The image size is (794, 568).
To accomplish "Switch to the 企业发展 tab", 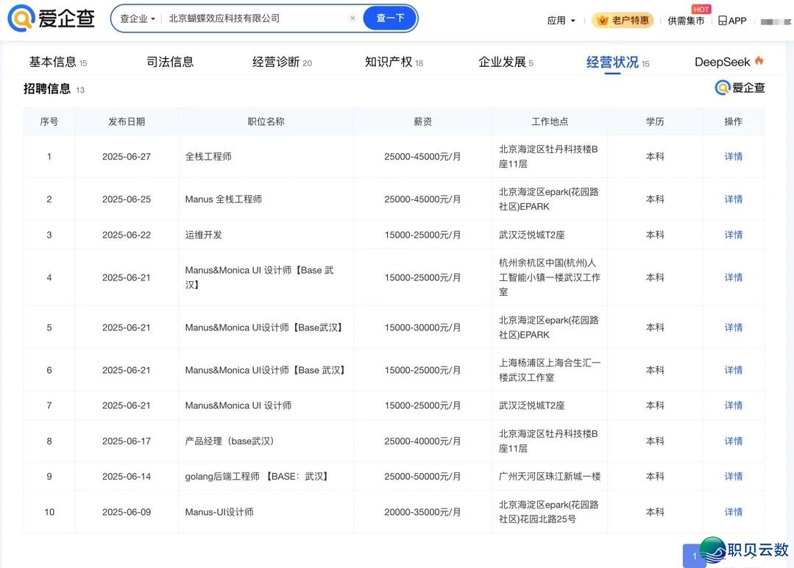I will (506, 63).
